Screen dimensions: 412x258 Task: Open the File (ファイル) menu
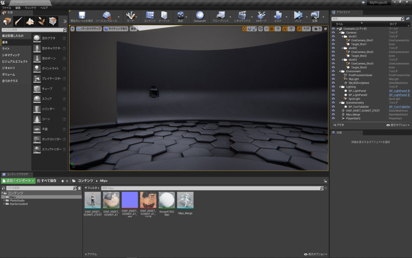(x=6, y=8)
